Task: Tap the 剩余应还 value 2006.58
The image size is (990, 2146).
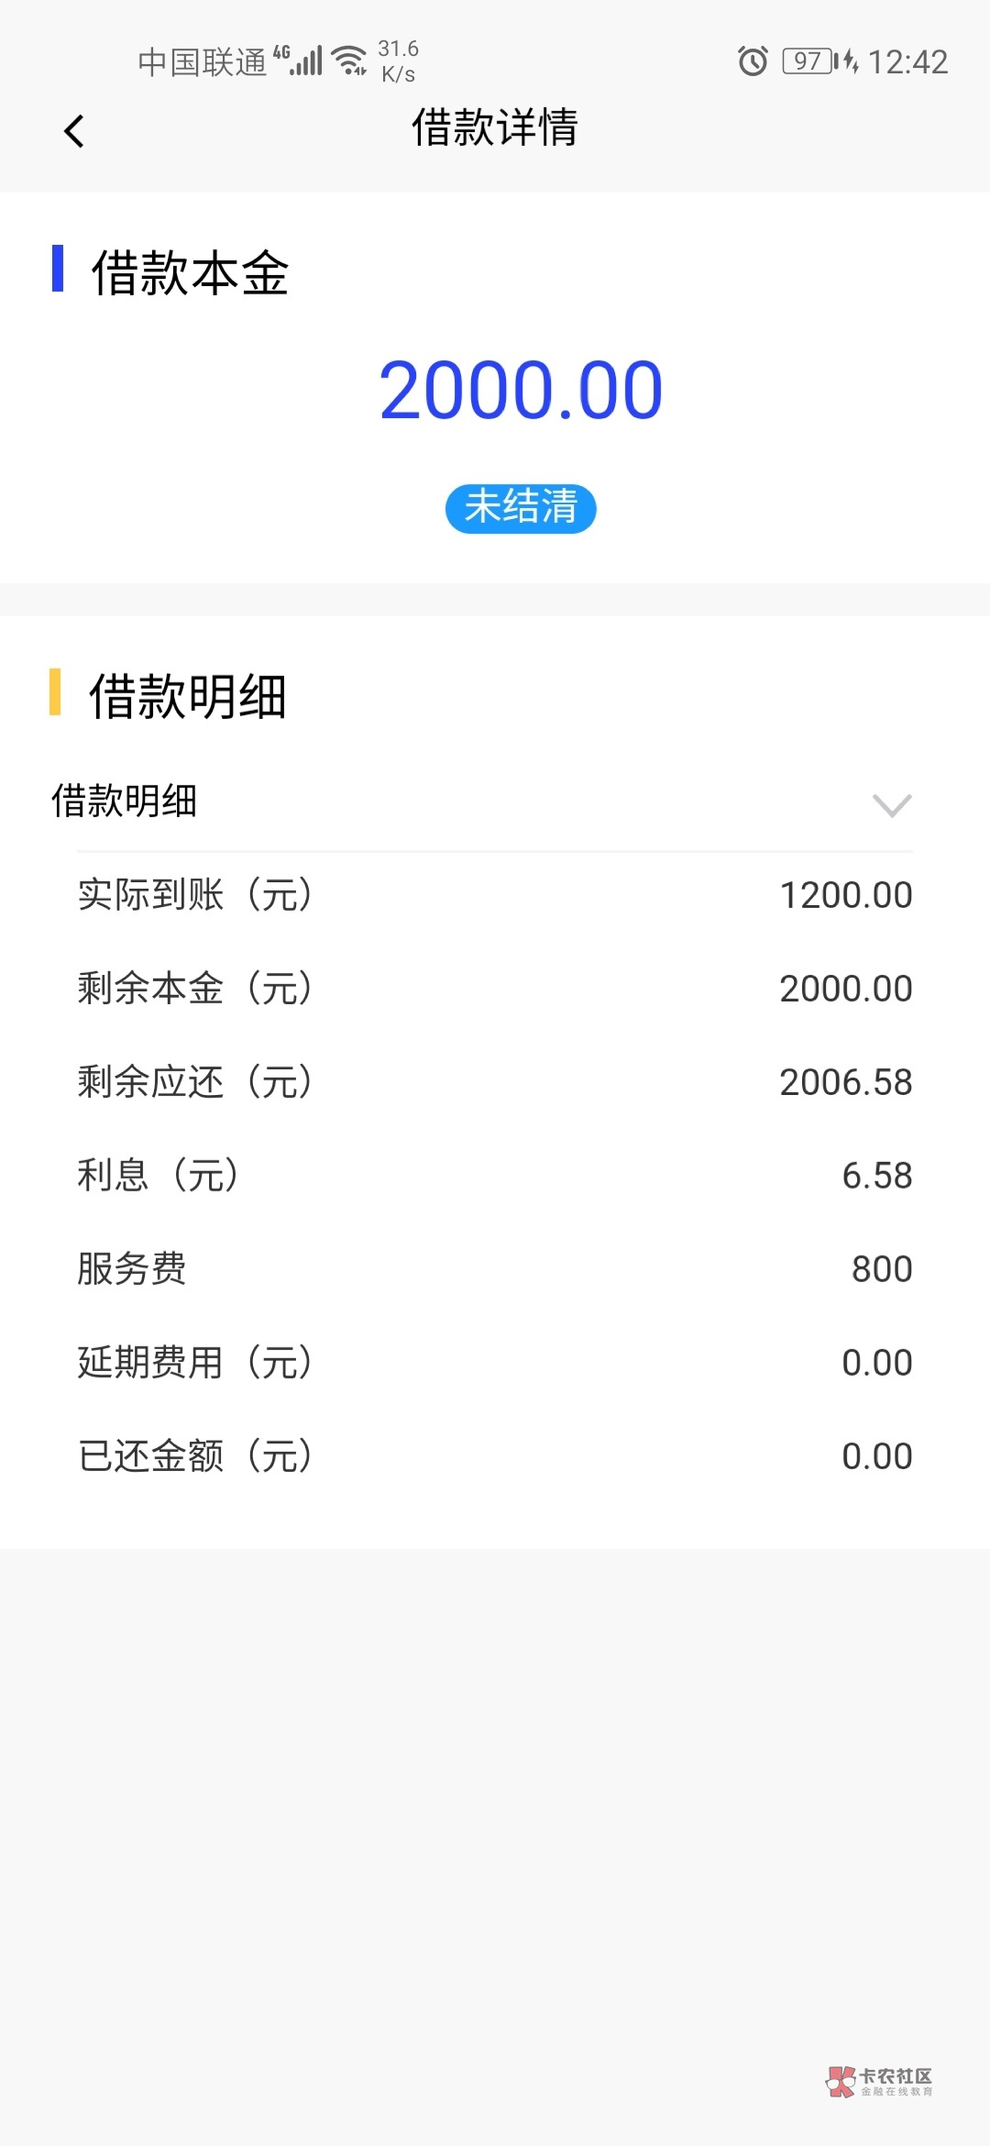Action: [x=845, y=1082]
